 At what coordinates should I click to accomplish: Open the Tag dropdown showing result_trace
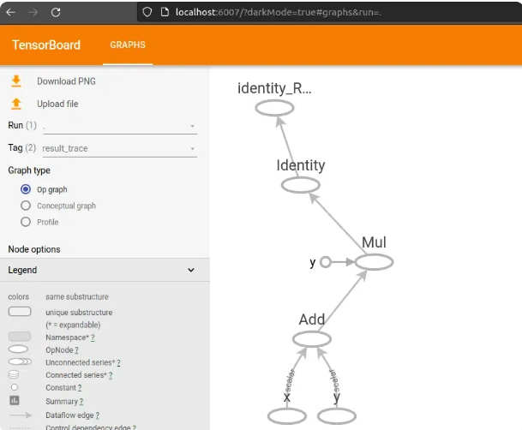click(120, 148)
